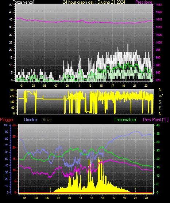
Task: Click the "45" wind force axis value
Action: pyautogui.click(x=11, y=12)
